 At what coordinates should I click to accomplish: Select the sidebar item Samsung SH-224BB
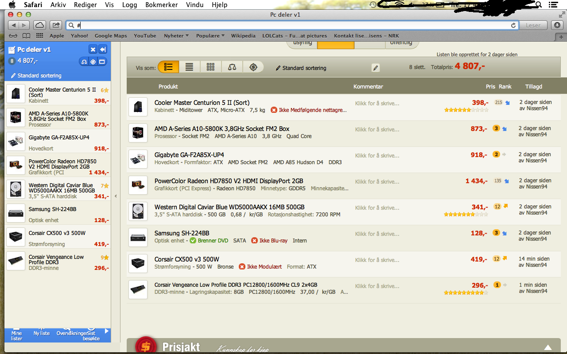click(x=58, y=213)
